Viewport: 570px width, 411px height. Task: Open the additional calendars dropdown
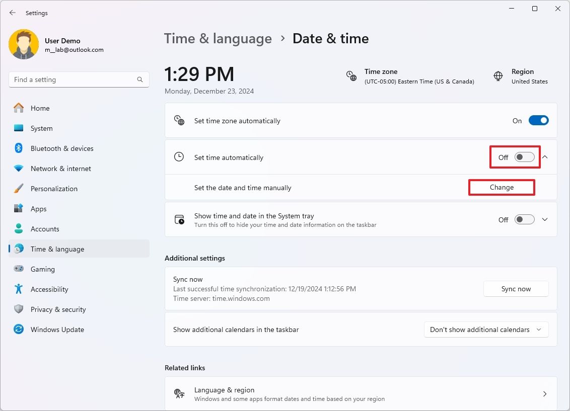(485, 330)
